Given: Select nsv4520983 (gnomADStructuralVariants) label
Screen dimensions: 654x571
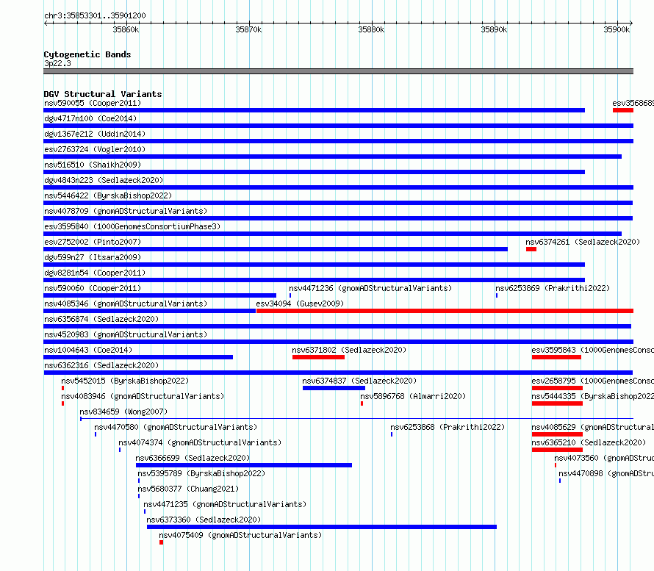Looking at the screenshot, I should (x=126, y=334).
